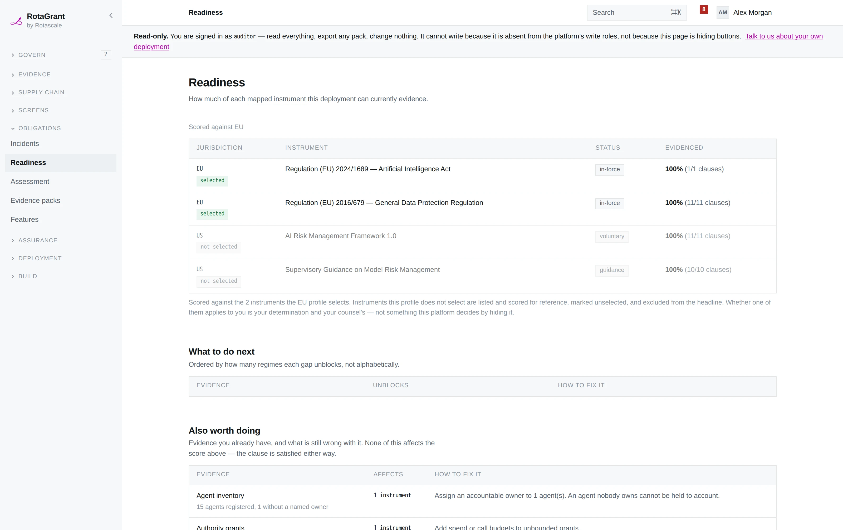Click the AM user avatar
The width and height of the screenshot is (843, 530).
click(723, 13)
